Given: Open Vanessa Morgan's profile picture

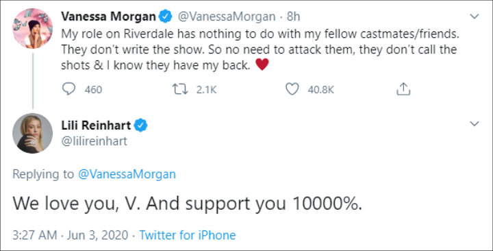Looking at the screenshot, I should 32,29.
